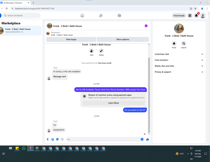Click the Search Facebook field
The image size is (210, 162).
(x=21, y=16)
